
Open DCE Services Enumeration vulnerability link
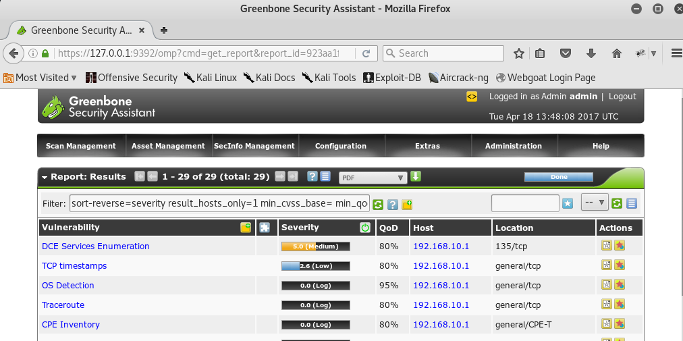pyautogui.click(x=95, y=246)
